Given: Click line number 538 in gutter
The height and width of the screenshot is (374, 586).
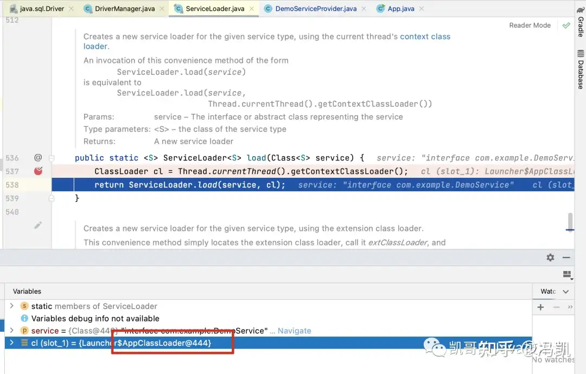Looking at the screenshot, I should click(12, 185).
